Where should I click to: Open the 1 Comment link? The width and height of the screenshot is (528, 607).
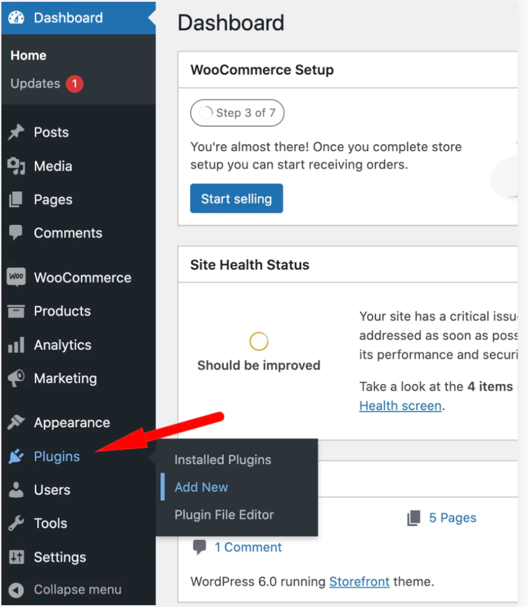248,547
